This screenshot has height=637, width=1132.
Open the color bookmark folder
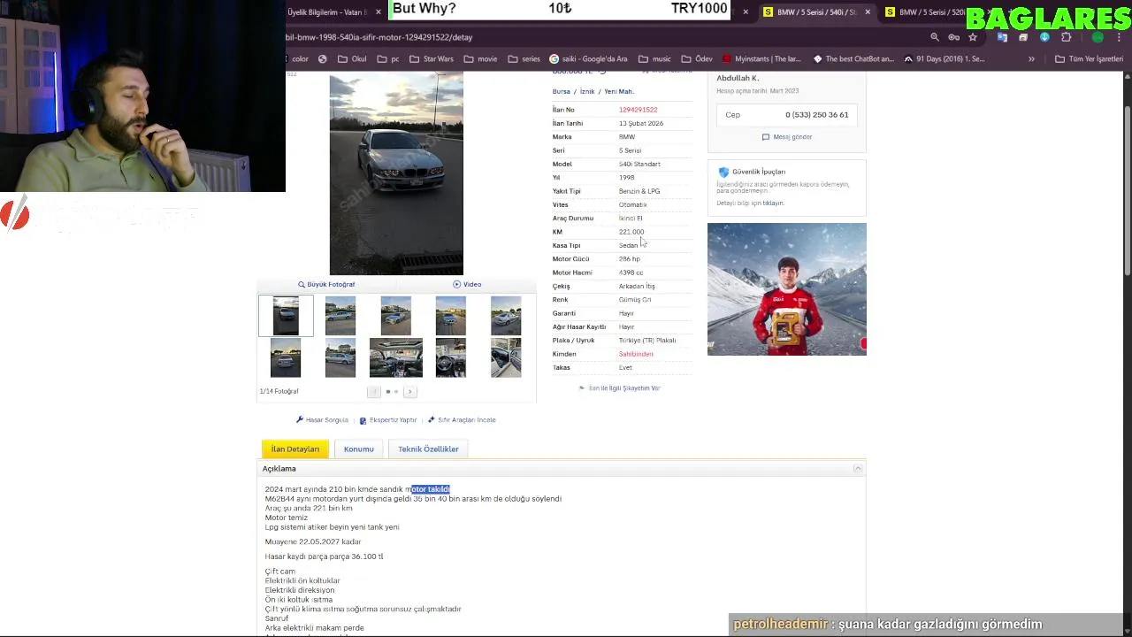pyautogui.click(x=298, y=59)
